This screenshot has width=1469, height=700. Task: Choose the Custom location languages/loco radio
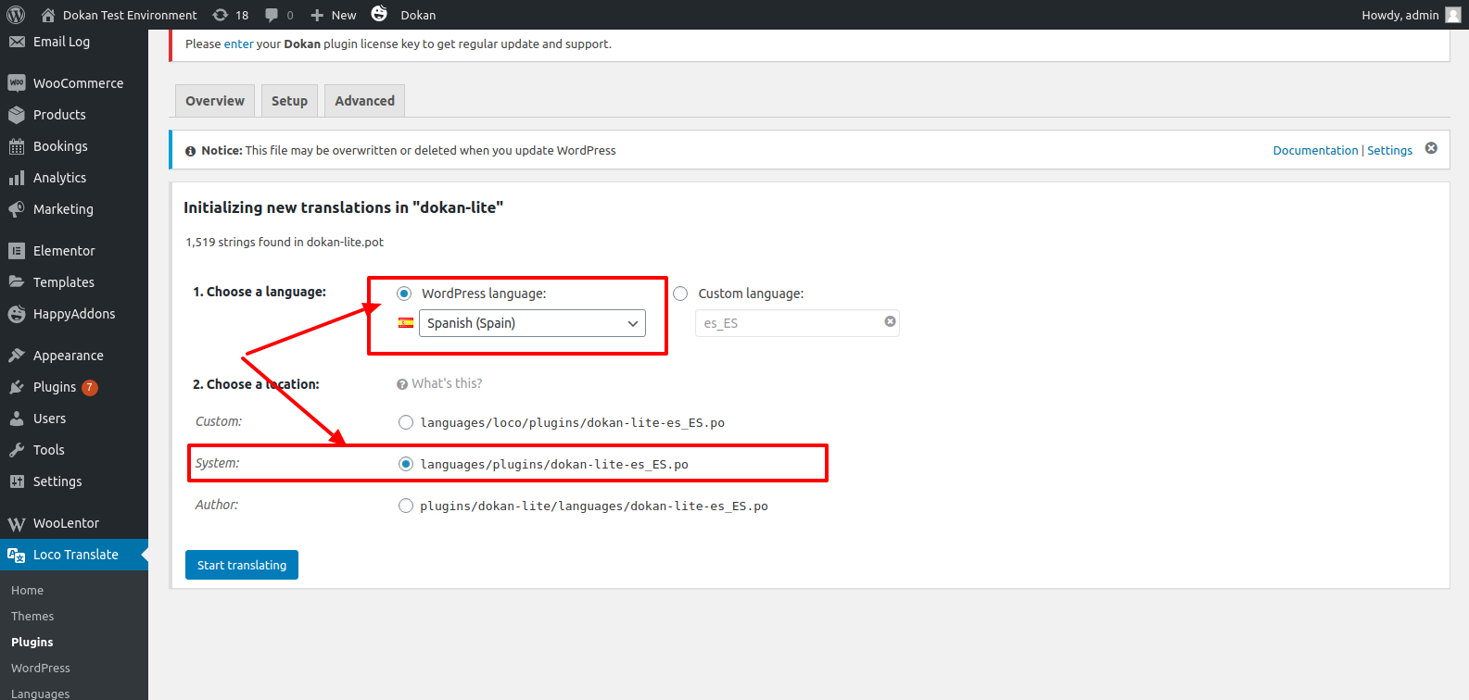(x=406, y=422)
